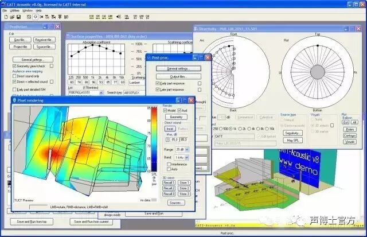This screenshot has height=237, width=367.
Task: Uncheck the Model render checkbox
Action: pyautogui.click(x=165, y=110)
